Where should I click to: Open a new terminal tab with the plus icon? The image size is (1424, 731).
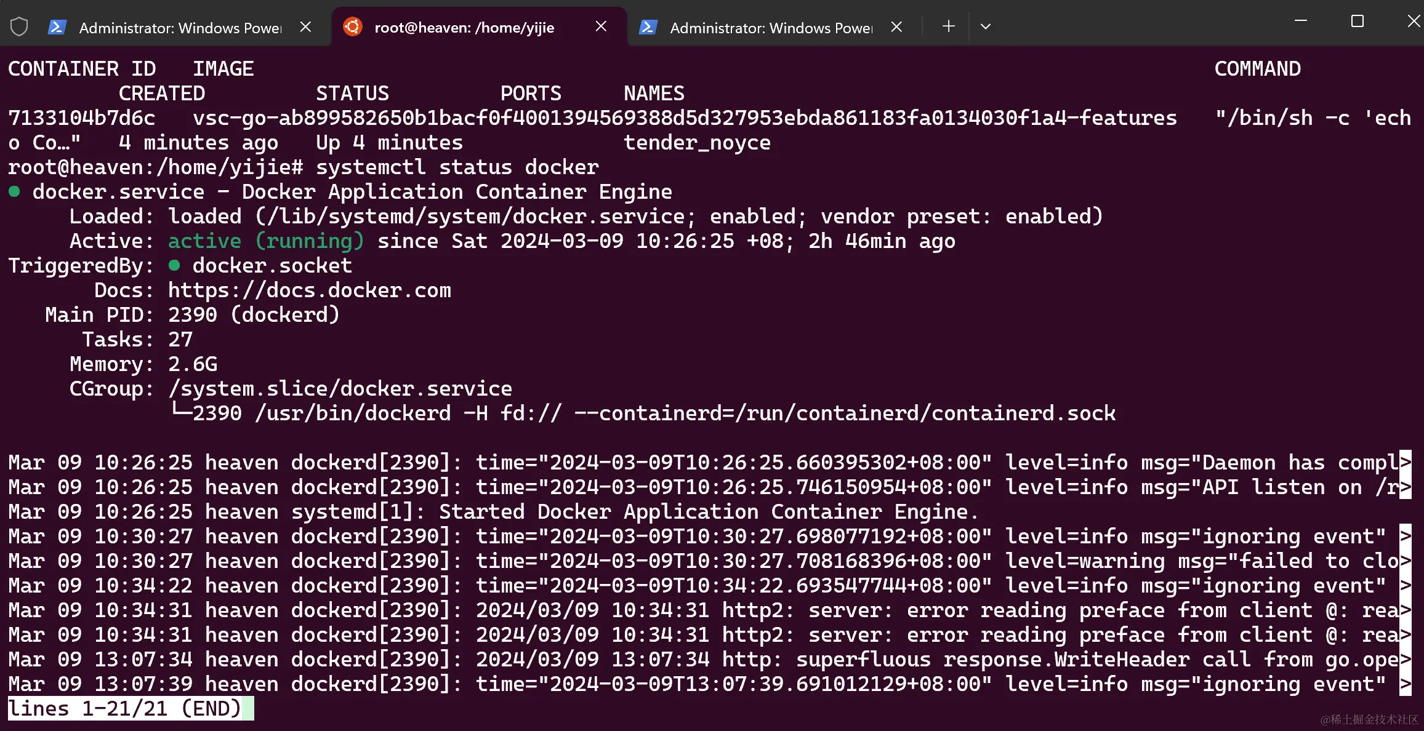(948, 26)
